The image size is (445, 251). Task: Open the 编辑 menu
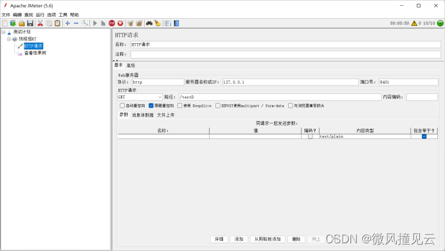pos(17,15)
